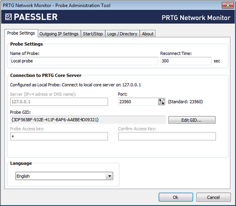The width and height of the screenshot is (236, 206).
Task: Click the Reconnect Time field
Action: 186,61
